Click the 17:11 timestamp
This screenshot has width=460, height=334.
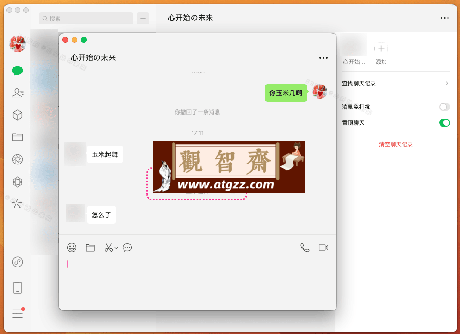click(198, 133)
